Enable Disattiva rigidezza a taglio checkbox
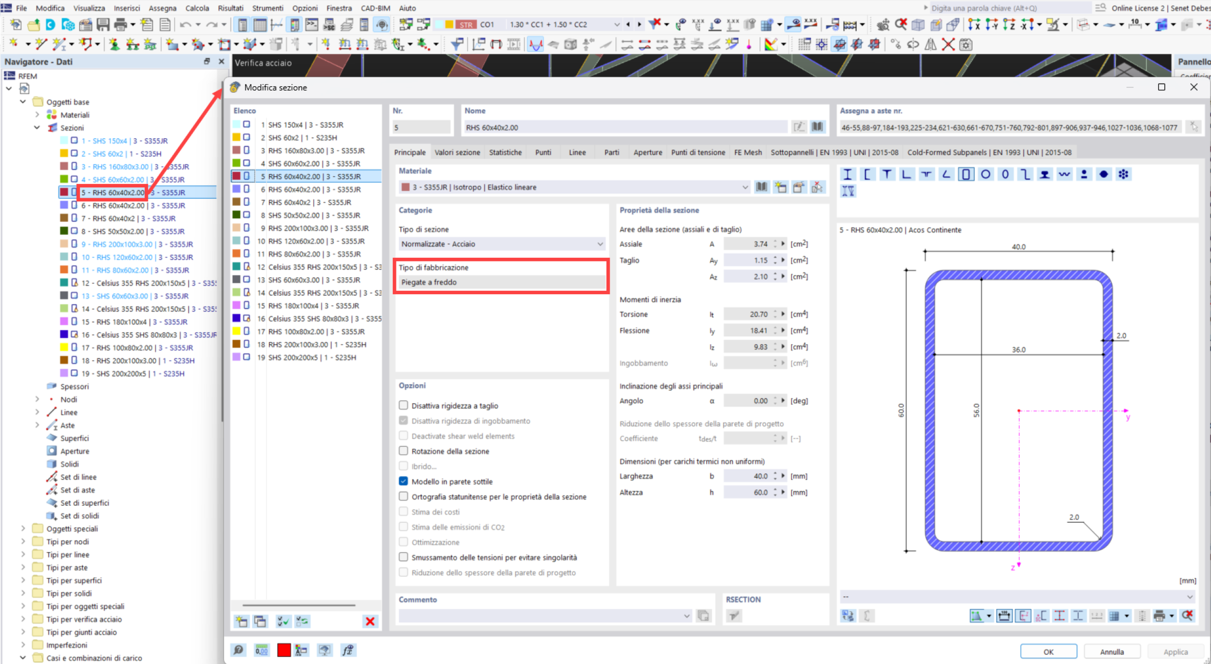This screenshot has height=664, width=1211. coord(404,406)
